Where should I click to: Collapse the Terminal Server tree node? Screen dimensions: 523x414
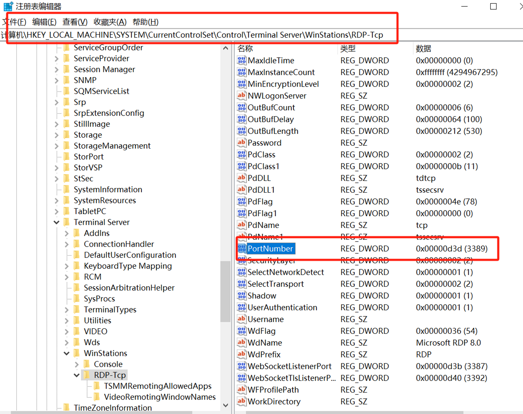click(x=57, y=222)
